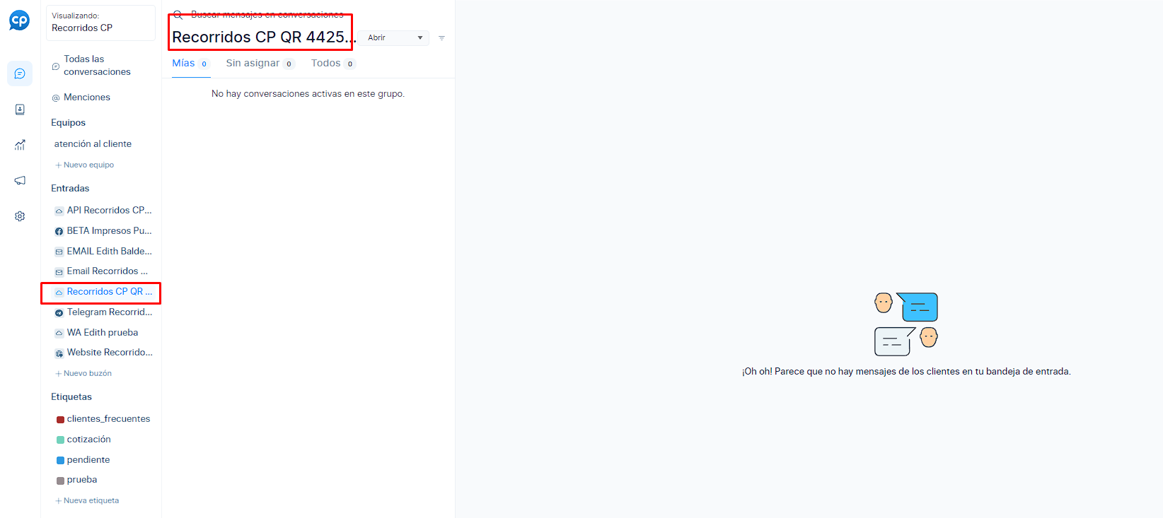Viewport: 1163px width, 518px height.
Task: Open the Abrir status dropdown
Action: 394,38
